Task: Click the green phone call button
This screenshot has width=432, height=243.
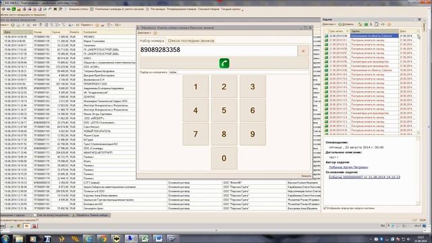Action: coord(224,63)
